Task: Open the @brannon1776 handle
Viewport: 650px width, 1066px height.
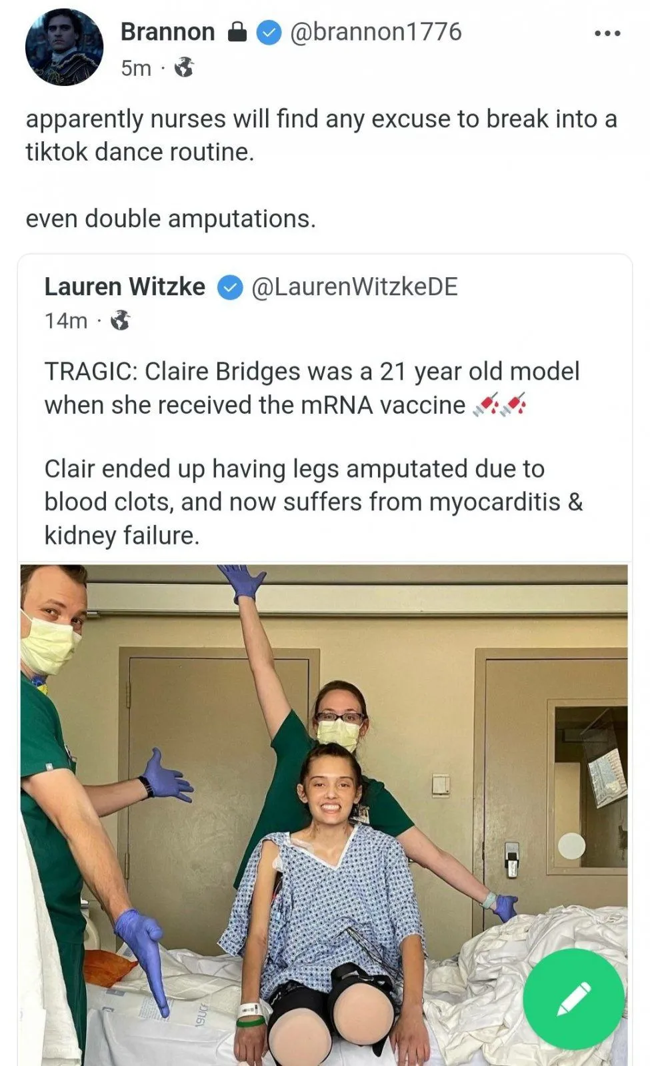Action: (x=375, y=32)
